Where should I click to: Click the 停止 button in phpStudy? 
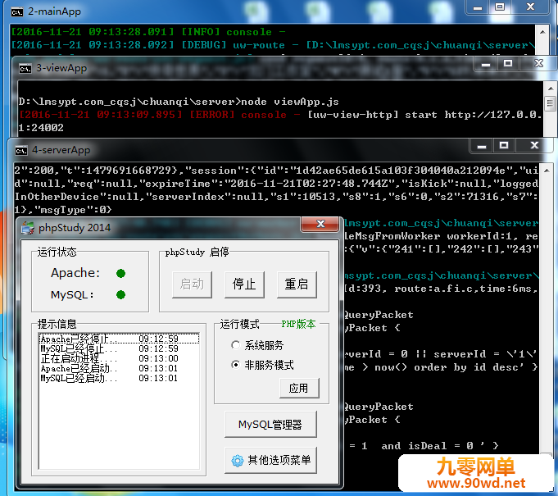tap(244, 284)
